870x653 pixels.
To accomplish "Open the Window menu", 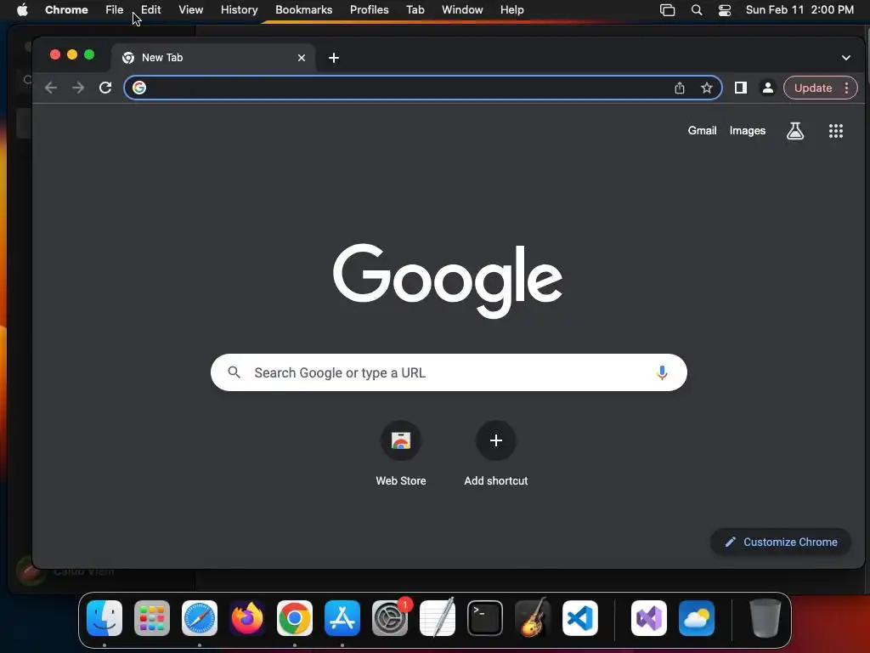I will pyautogui.click(x=462, y=10).
